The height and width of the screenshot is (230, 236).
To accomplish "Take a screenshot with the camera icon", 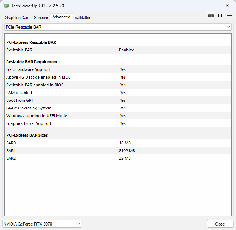I will (x=210, y=15).
